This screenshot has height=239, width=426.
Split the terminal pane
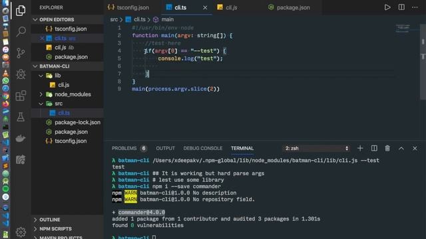click(x=374, y=148)
